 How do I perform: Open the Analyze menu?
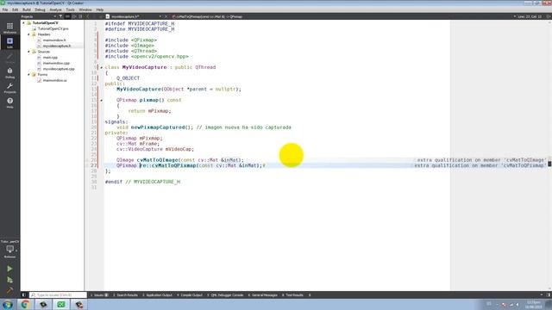pyautogui.click(x=55, y=9)
